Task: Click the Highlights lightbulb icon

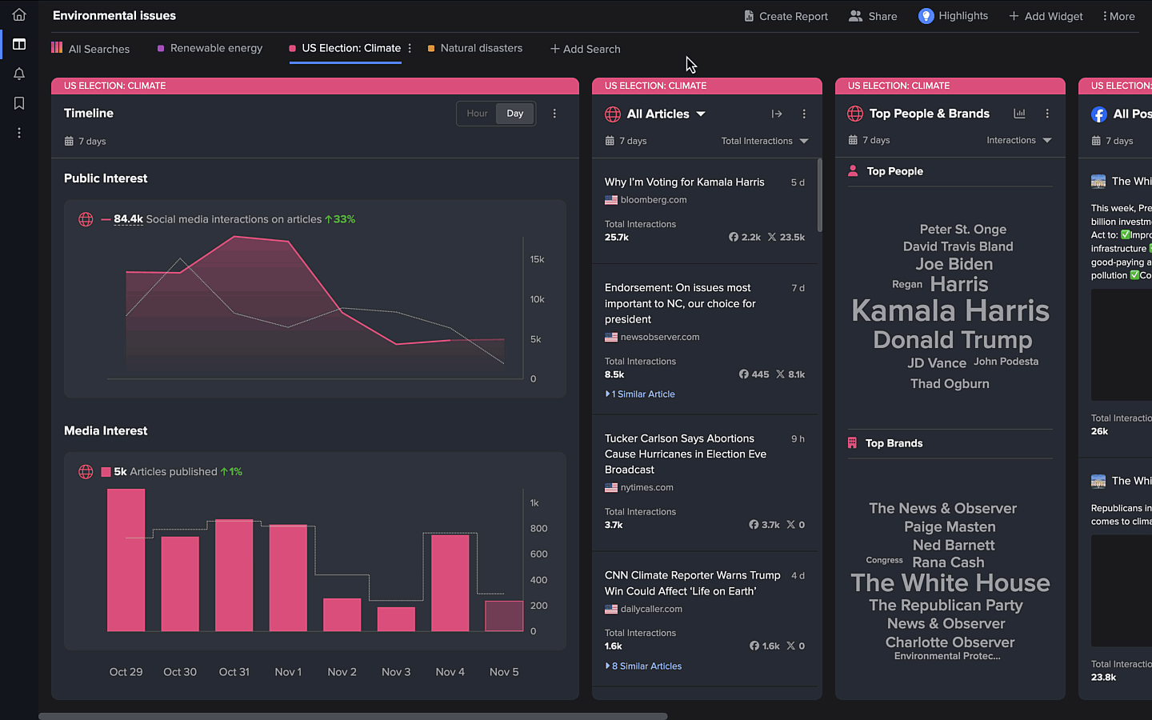Action: (x=926, y=16)
